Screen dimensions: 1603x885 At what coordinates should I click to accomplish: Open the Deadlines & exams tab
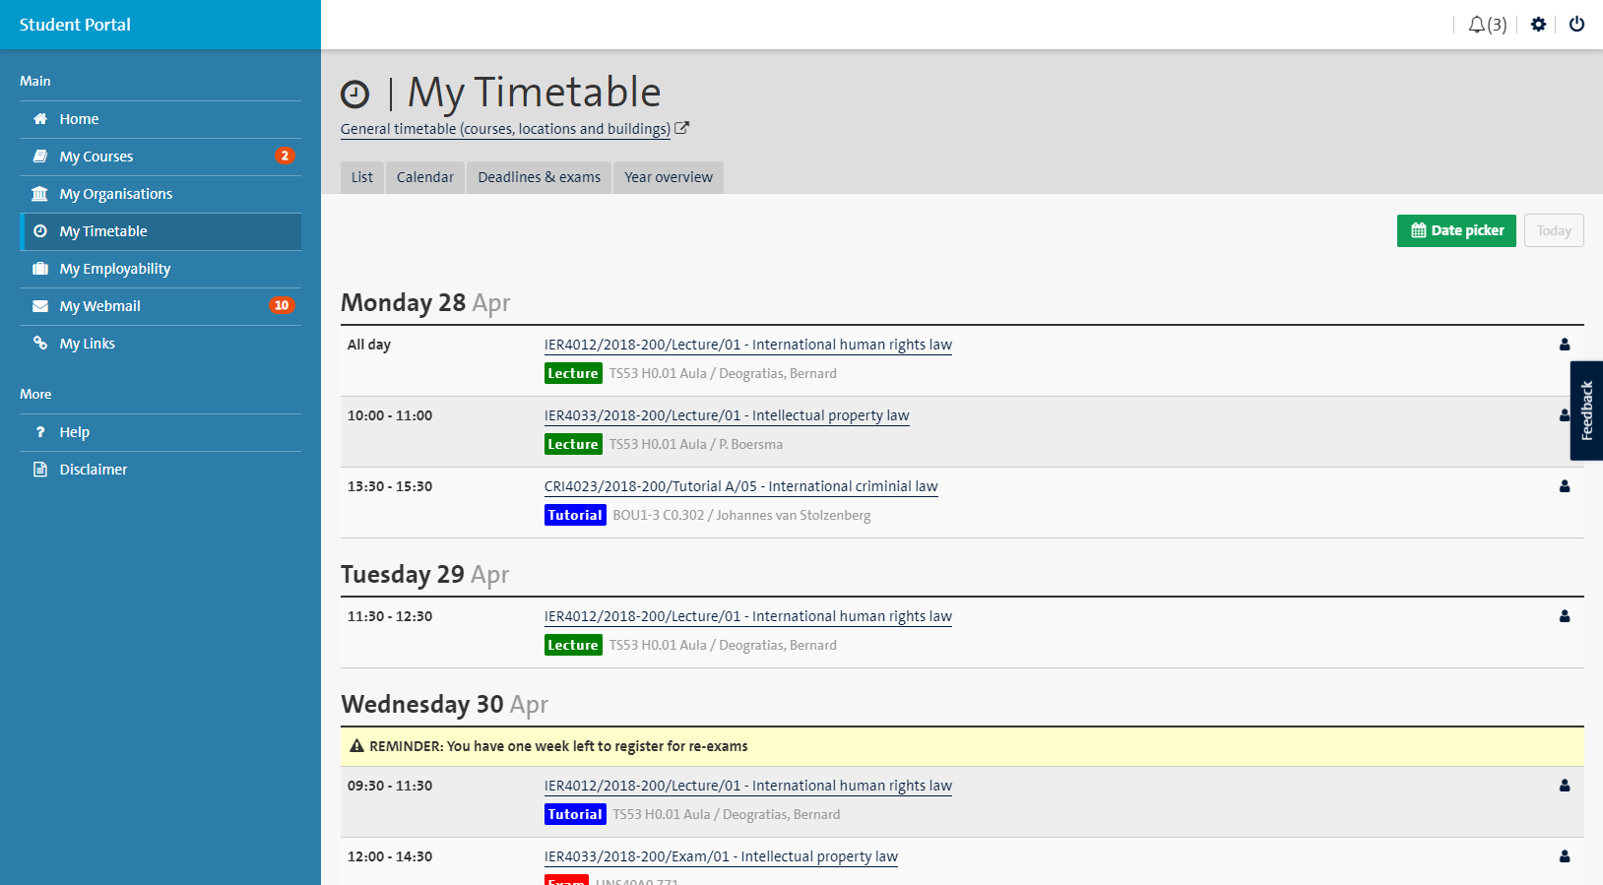coord(539,177)
